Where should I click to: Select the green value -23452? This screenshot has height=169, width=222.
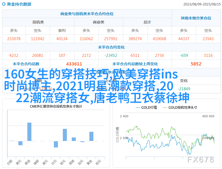point(110,56)
